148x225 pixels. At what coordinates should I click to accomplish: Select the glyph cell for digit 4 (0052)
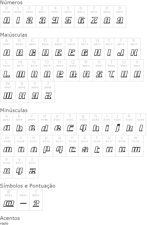55,16
